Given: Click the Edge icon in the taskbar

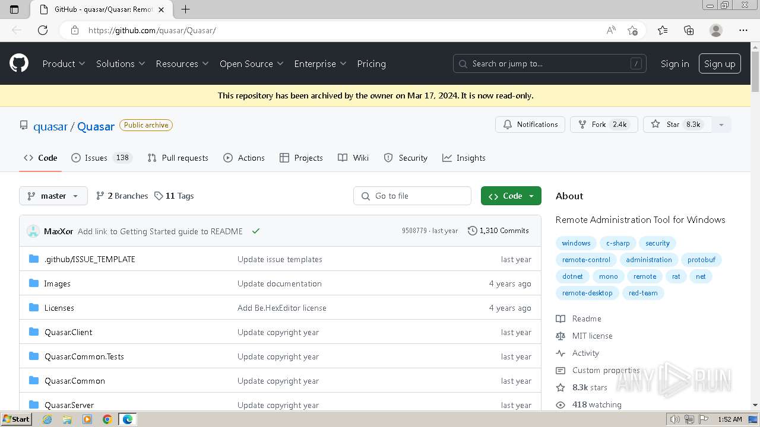Looking at the screenshot, I should [128, 419].
